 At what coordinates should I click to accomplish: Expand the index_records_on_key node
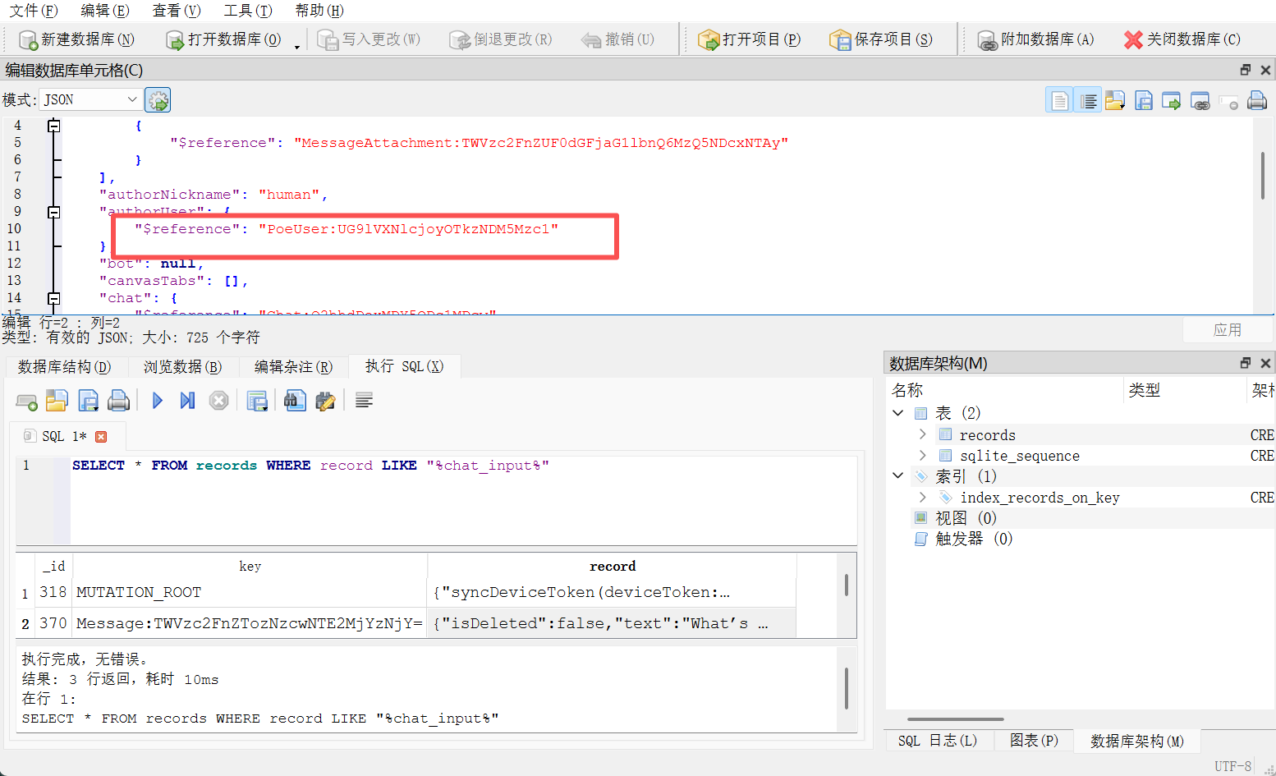pos(922,497)
